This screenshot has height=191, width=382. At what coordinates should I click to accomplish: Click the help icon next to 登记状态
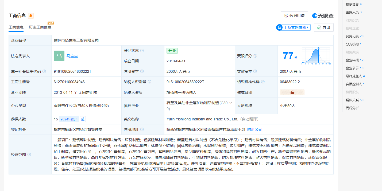[x=142, y=51]
